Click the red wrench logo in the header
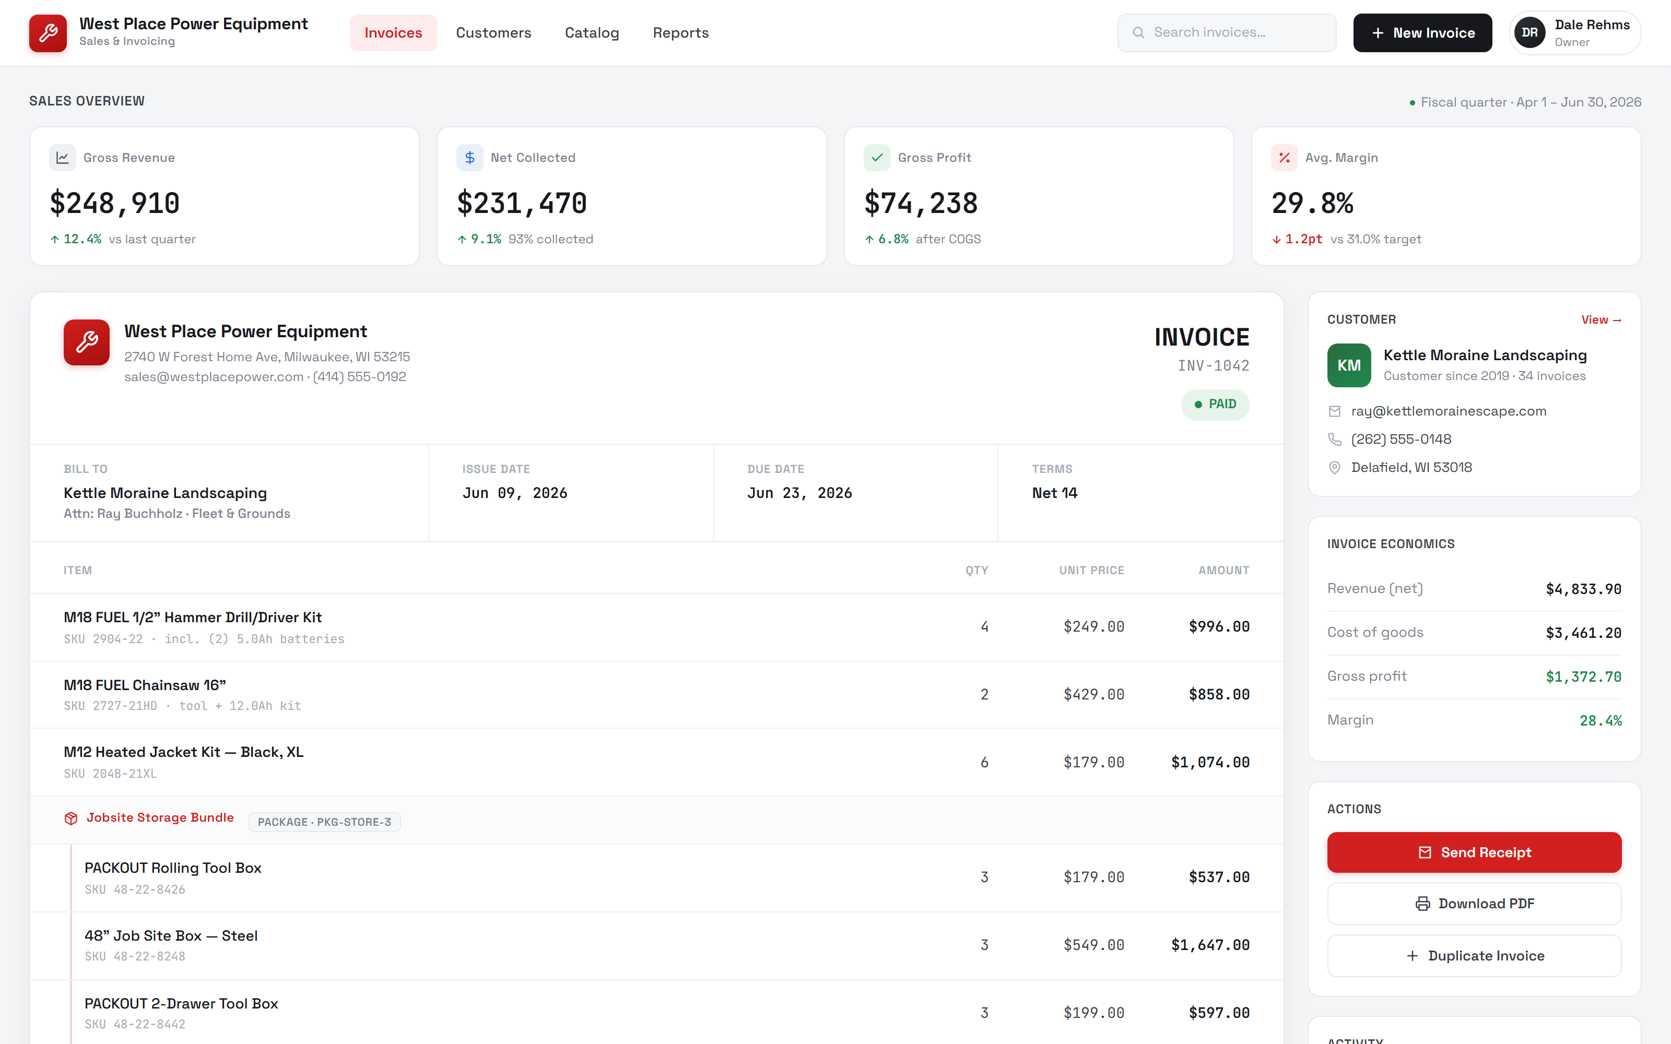The image size is (1671, 1044). (x=48, y=32)
